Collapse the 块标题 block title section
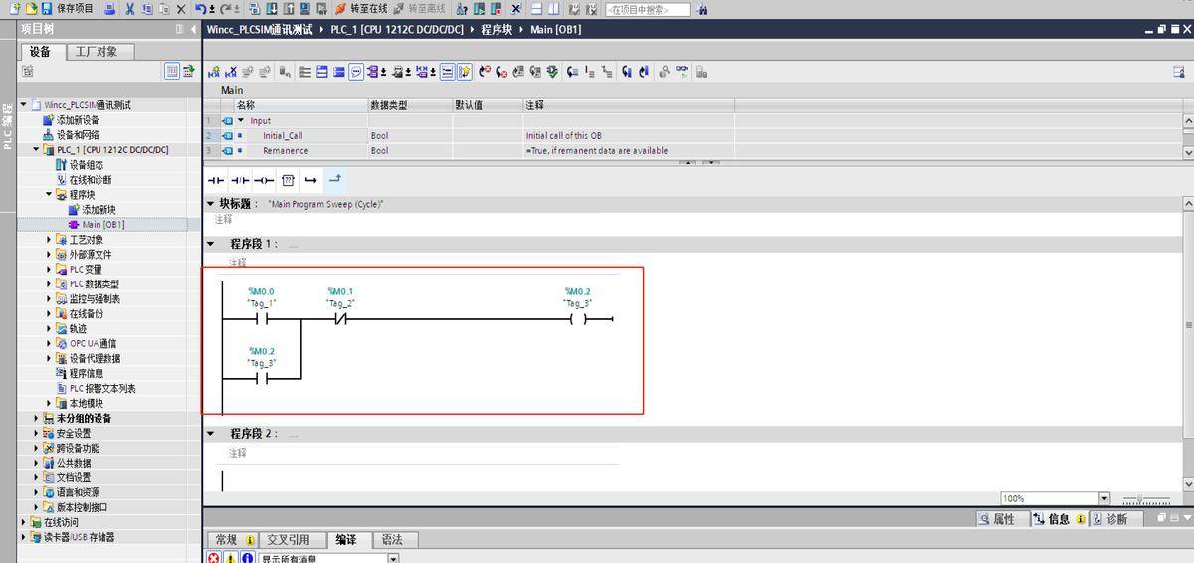 tap(210, 203)
